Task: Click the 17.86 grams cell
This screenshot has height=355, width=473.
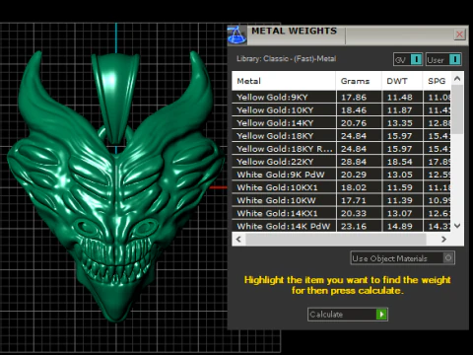Action: (359, 97)
